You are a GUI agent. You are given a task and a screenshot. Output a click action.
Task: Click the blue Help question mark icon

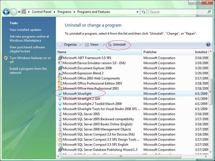[x=208, y=44]
